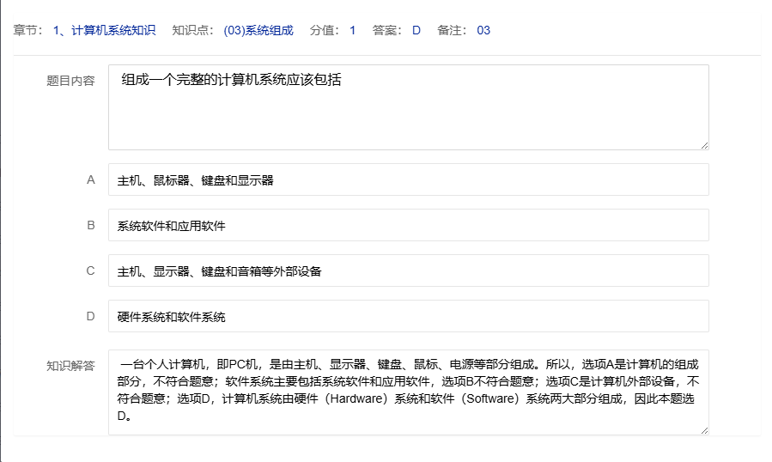Click the option D field 硬件系统和软件系统
772x462 pixels.
coord(408,317)
